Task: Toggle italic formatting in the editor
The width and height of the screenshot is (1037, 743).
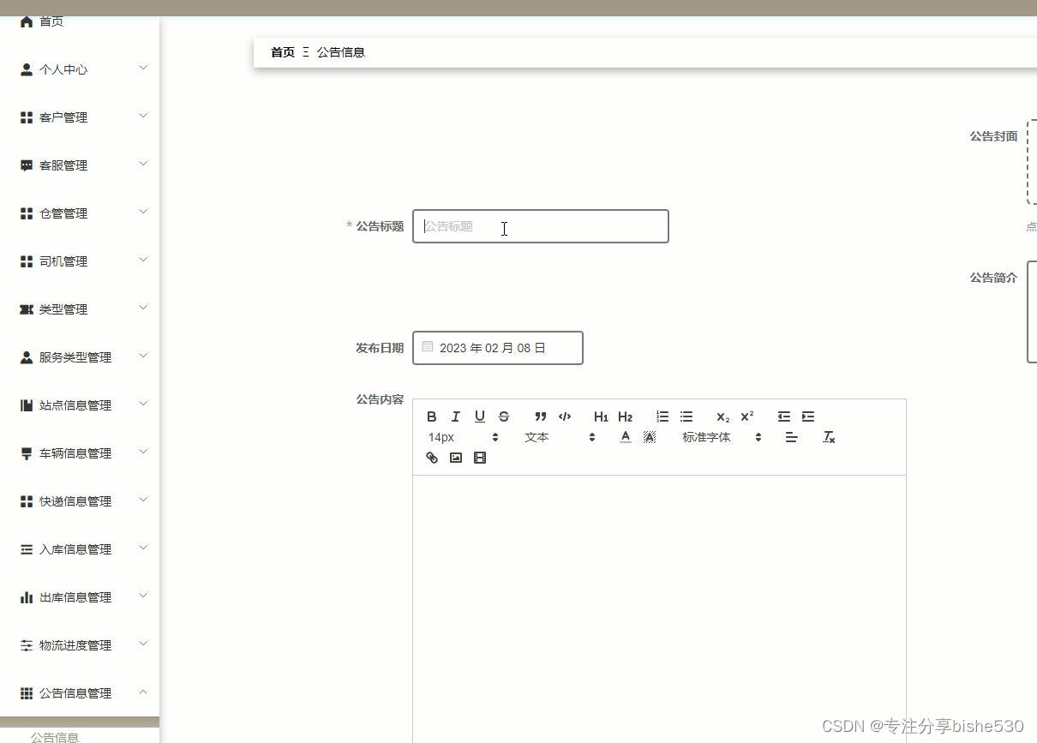Action: (x=456, y=416)
